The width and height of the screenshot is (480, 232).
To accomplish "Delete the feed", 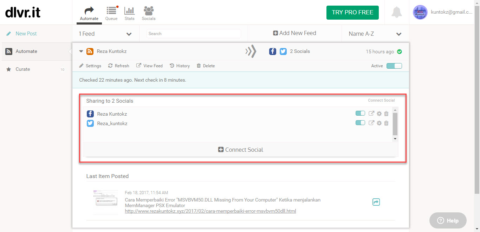I will [206, 66].
